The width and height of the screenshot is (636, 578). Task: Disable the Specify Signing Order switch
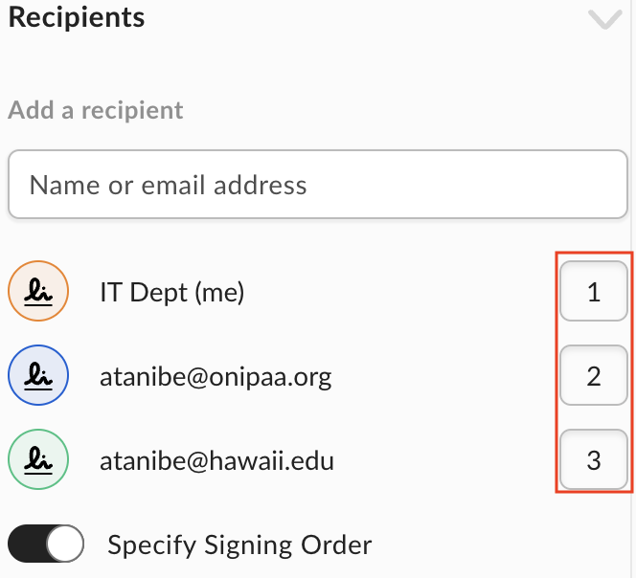pyautogui.click(x=46, y=544)
